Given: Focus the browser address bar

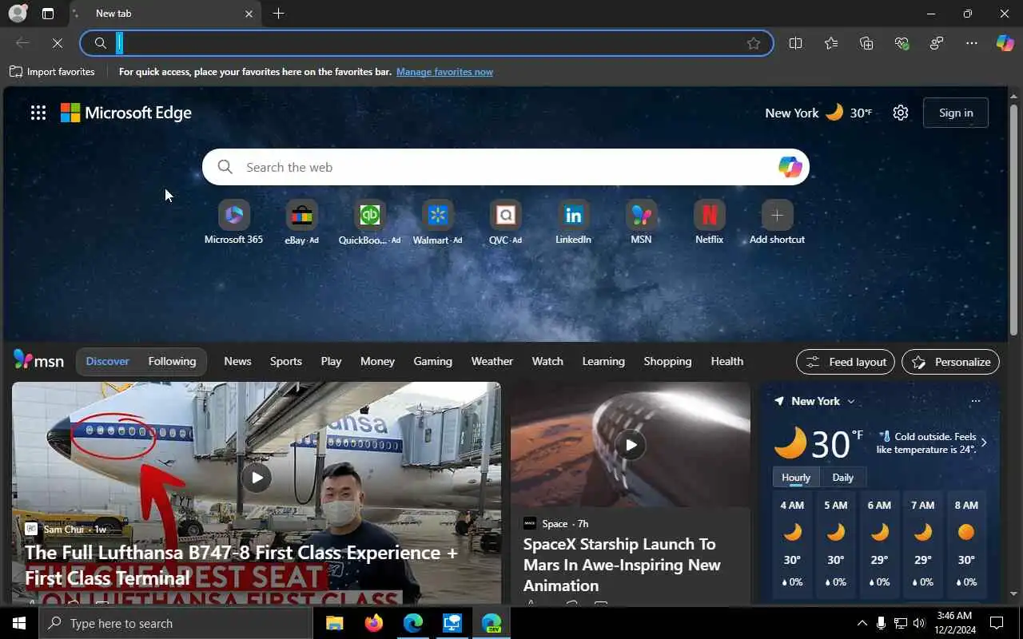Looking at the screenshot, I should [x=427, y=43].
